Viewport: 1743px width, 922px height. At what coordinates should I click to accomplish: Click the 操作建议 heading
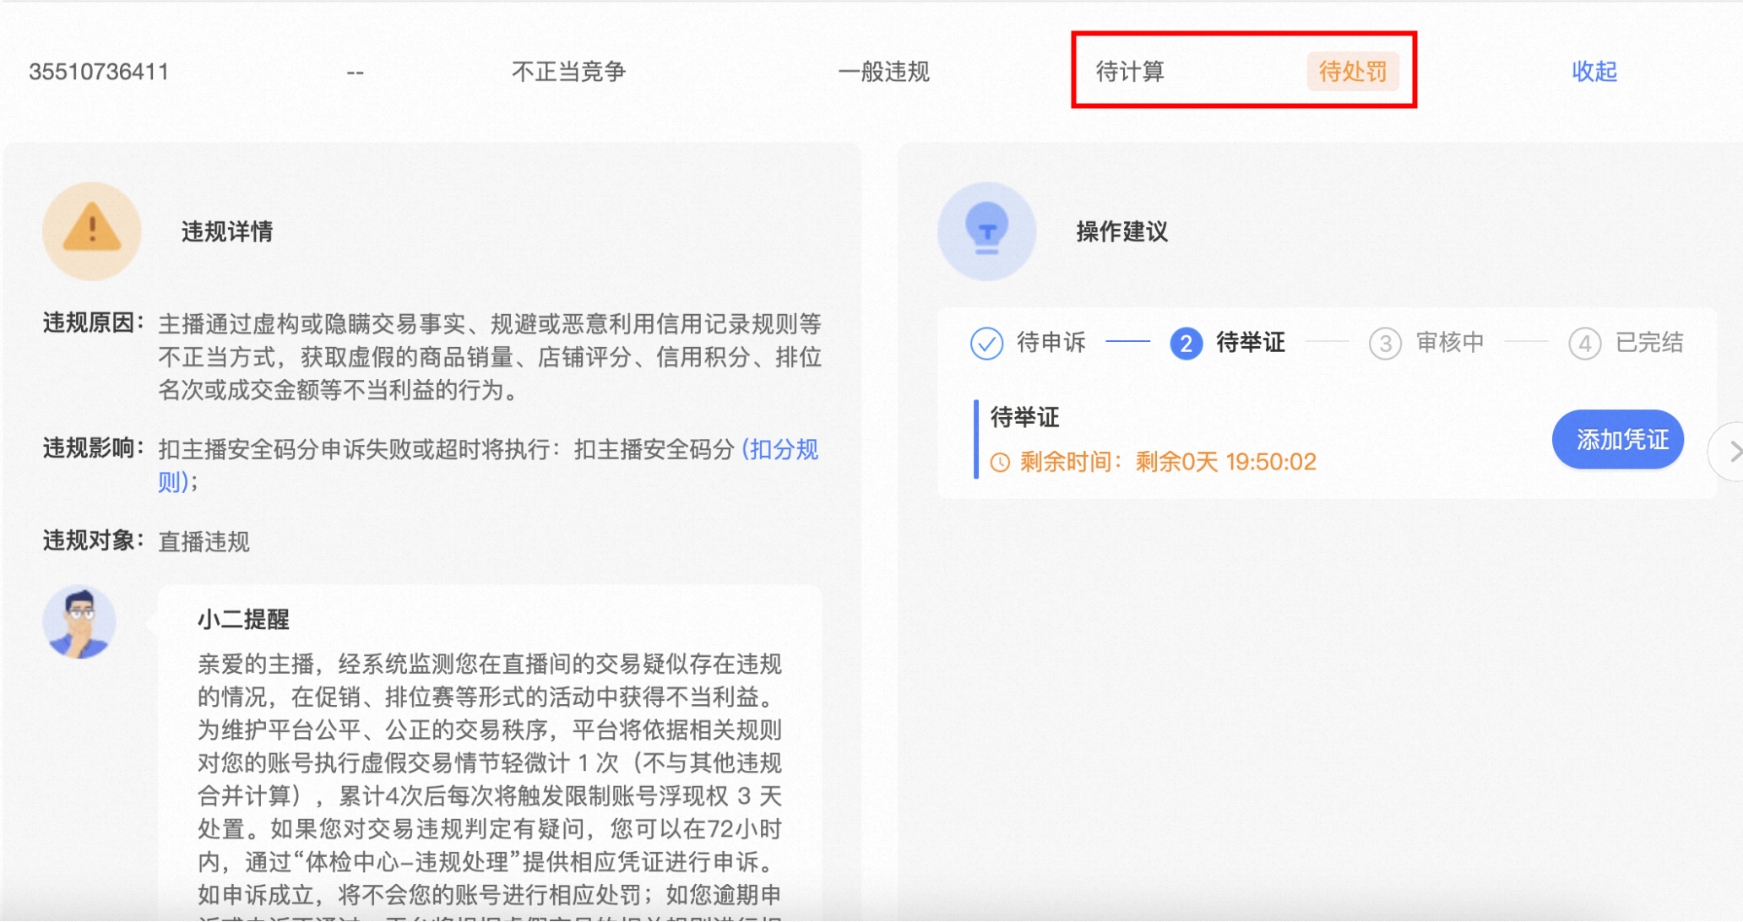coord(1121,231)
